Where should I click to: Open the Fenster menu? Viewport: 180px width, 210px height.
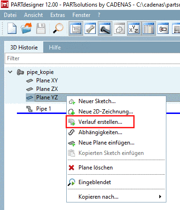point(81,15)
